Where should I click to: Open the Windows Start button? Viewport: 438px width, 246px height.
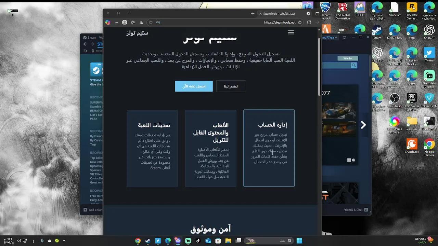click(x=299, y=241)
